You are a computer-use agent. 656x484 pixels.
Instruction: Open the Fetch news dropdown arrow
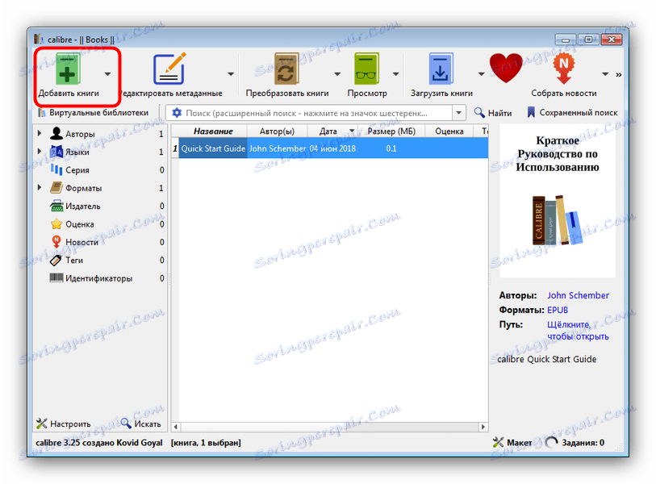(x=605, y=74)
